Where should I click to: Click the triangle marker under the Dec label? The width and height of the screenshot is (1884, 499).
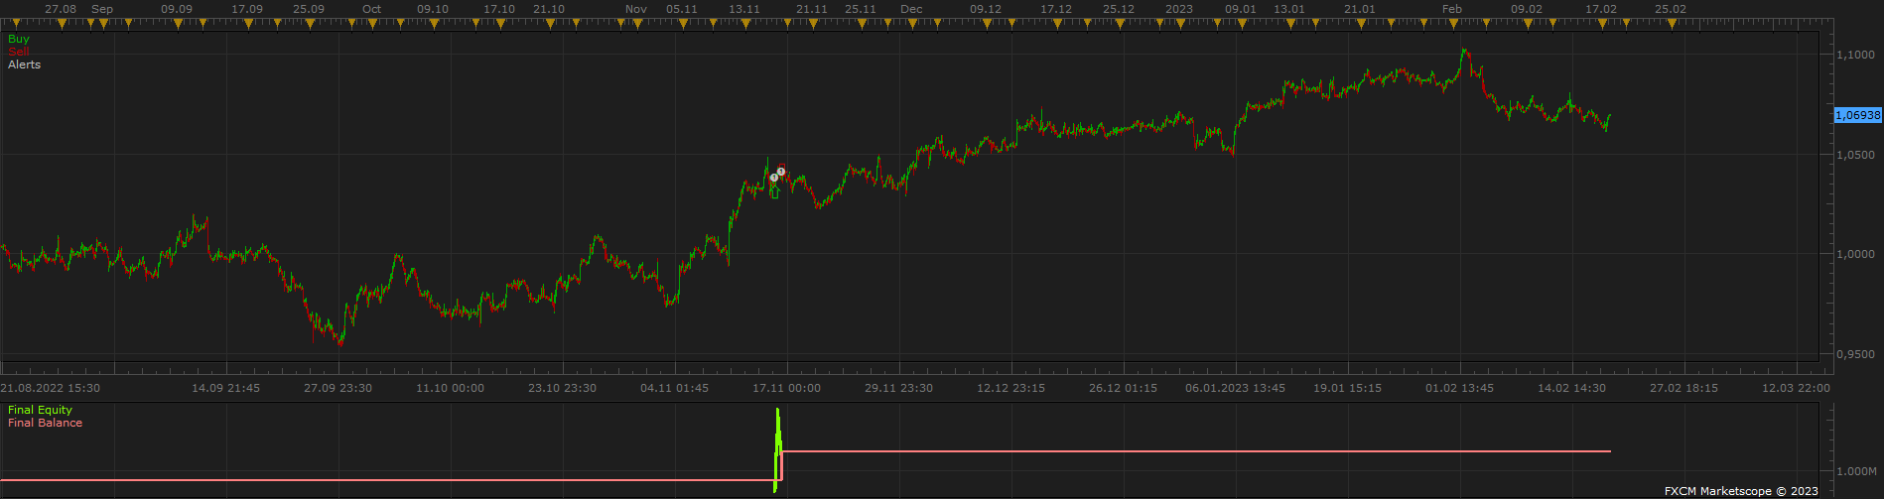(911, 24)
